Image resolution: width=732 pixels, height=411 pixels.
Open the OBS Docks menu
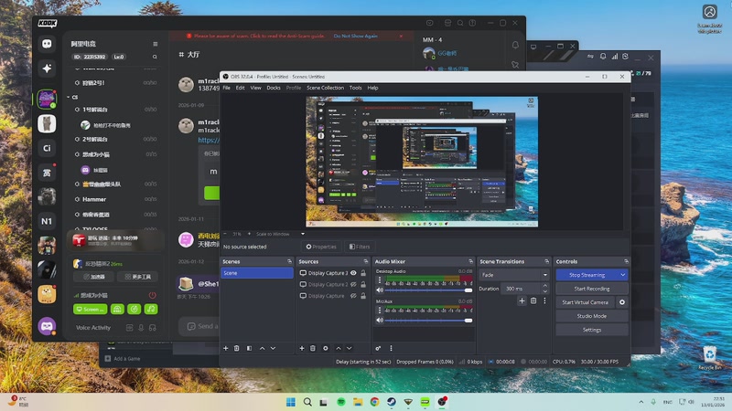[274, 88]
